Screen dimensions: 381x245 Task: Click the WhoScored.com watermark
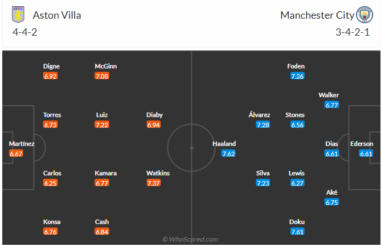coord(190,239)
